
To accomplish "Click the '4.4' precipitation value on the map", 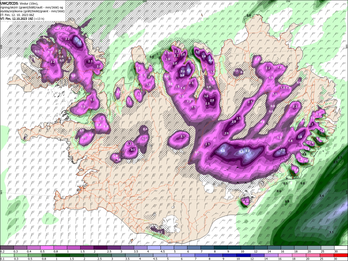I will point(210,60).
